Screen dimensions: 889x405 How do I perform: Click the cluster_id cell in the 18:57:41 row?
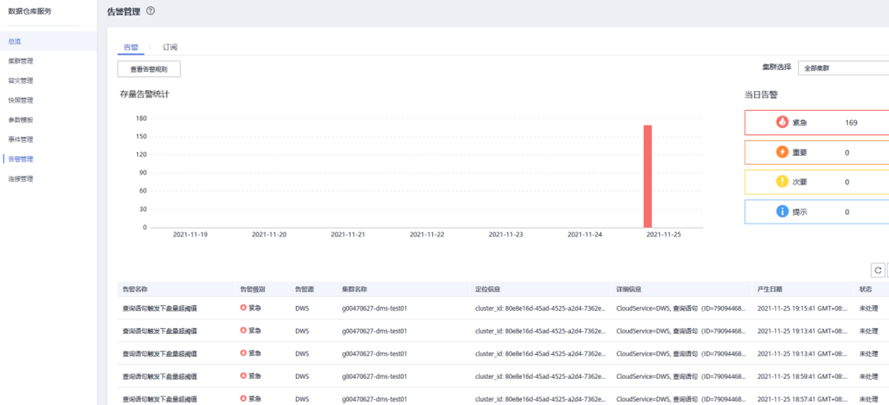(x=540, y=399)
